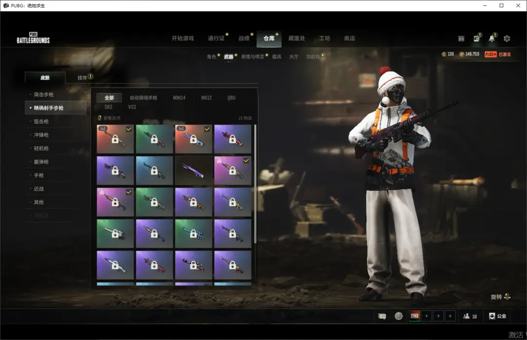This screenshot has width=527, height=340.
Task: Click the orange PLUS+ badge
Action: [491, 55]
